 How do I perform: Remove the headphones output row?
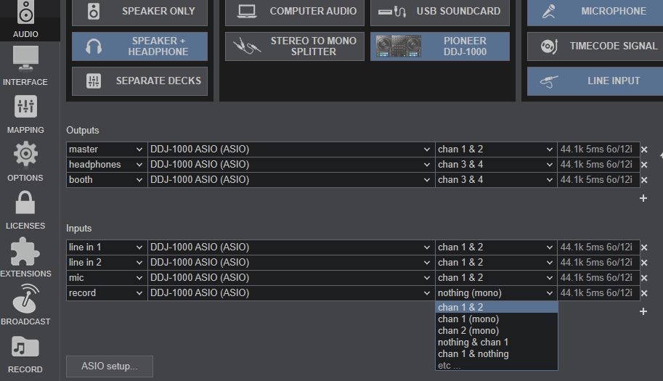(x=644, y=165)
